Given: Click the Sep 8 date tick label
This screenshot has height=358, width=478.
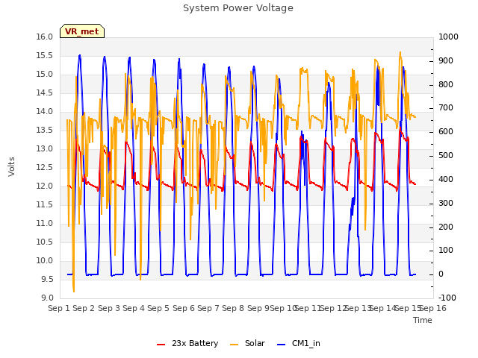Looking at the screenshot, I should (233, 308).
